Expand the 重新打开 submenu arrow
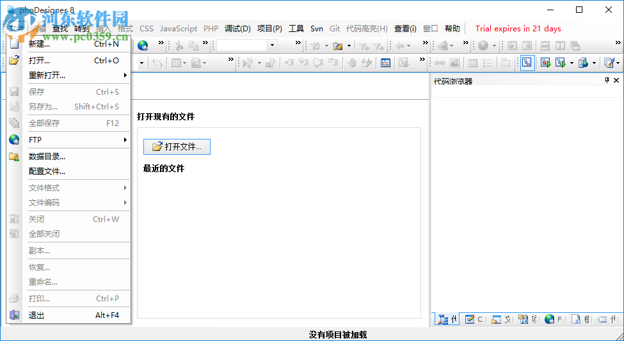 (125, 75)
